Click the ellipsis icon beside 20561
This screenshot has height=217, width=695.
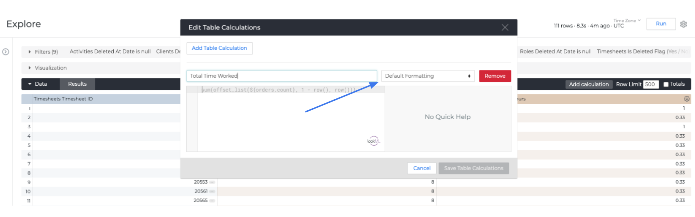click(x=212, y=191)
